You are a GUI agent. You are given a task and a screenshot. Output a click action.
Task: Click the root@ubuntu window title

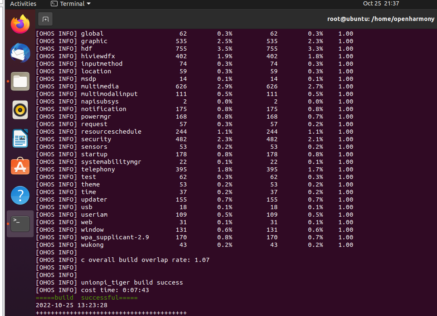tap(381, 19)
